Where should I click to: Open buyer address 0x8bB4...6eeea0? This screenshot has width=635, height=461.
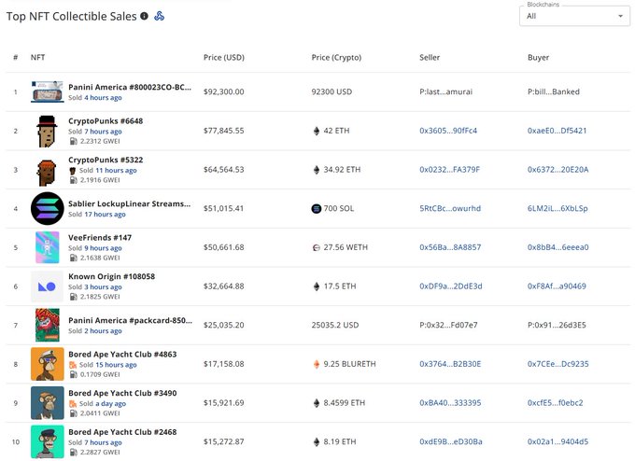point(558,247)
